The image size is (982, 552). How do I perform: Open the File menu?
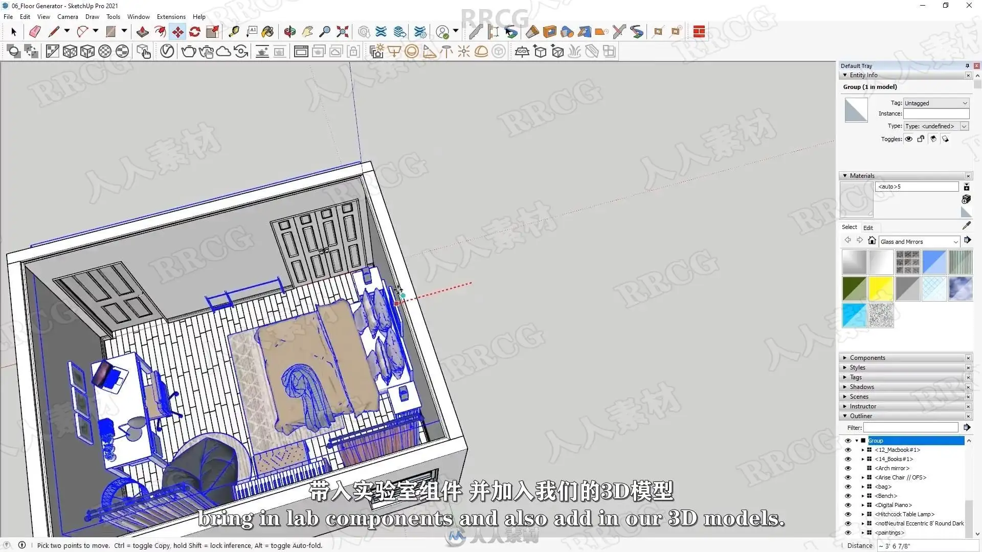click(8, 16)
